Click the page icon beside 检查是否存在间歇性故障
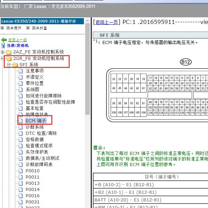Screen dimensions: 208x208 point(20,102)
